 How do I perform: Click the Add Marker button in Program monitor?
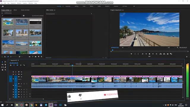coord(131,54)
